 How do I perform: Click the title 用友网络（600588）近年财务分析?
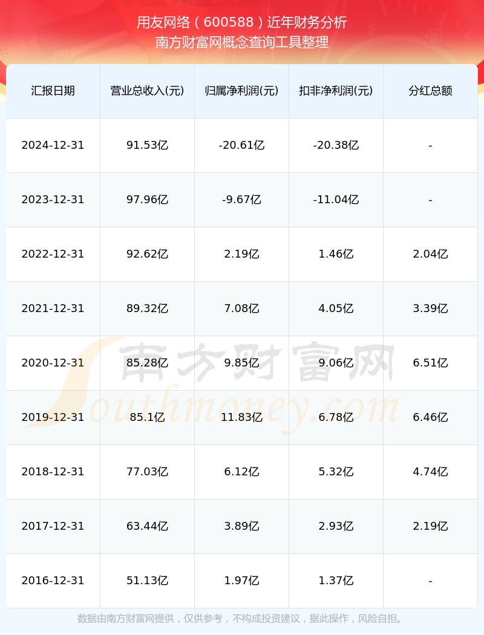tap(242, 22)
